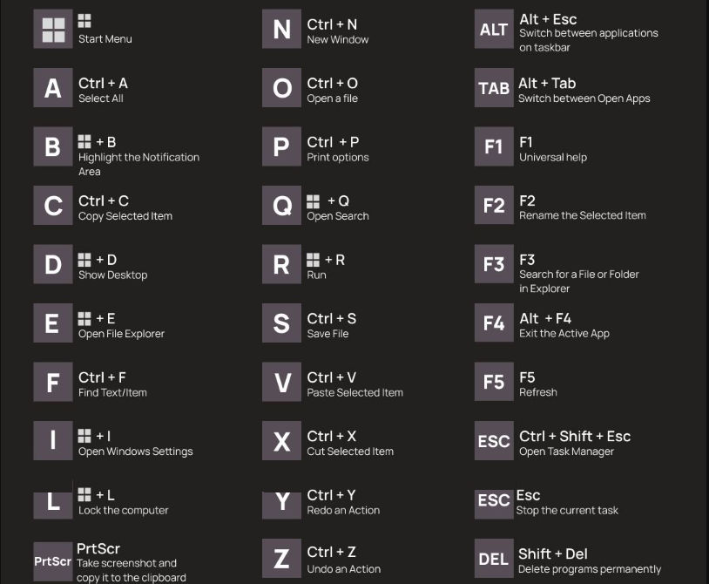Select the TAB key tile
This screenshot has height=584, width=709.
pos(494,88)
